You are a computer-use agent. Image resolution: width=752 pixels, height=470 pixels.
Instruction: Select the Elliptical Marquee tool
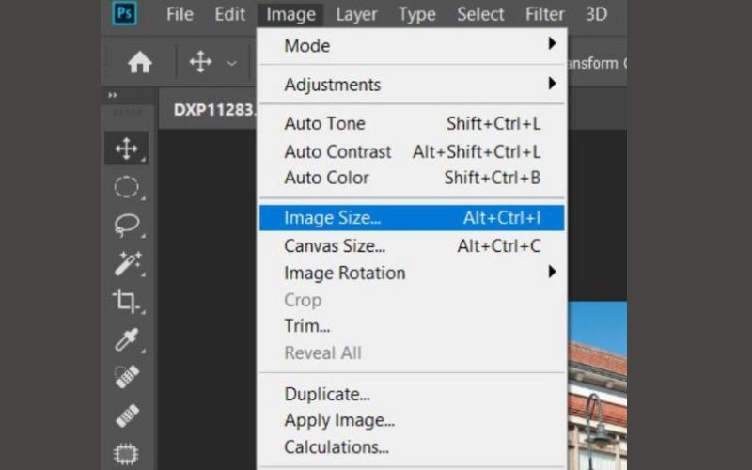point(126,186)
